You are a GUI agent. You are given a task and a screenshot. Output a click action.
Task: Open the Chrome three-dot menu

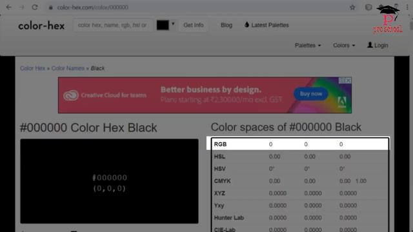[x=407, y=7]
